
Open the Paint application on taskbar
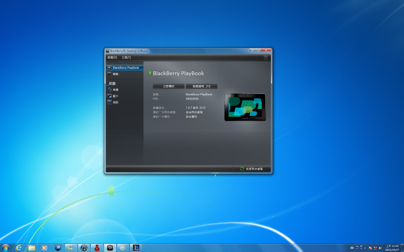click(123, 248)
